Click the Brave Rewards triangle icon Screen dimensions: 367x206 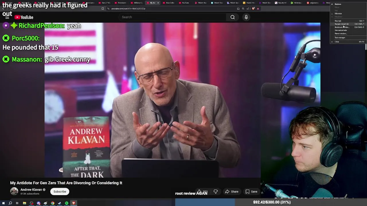tap(258, 9)
